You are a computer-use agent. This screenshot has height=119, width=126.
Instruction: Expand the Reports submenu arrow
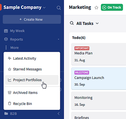click(x=59, y=39)
